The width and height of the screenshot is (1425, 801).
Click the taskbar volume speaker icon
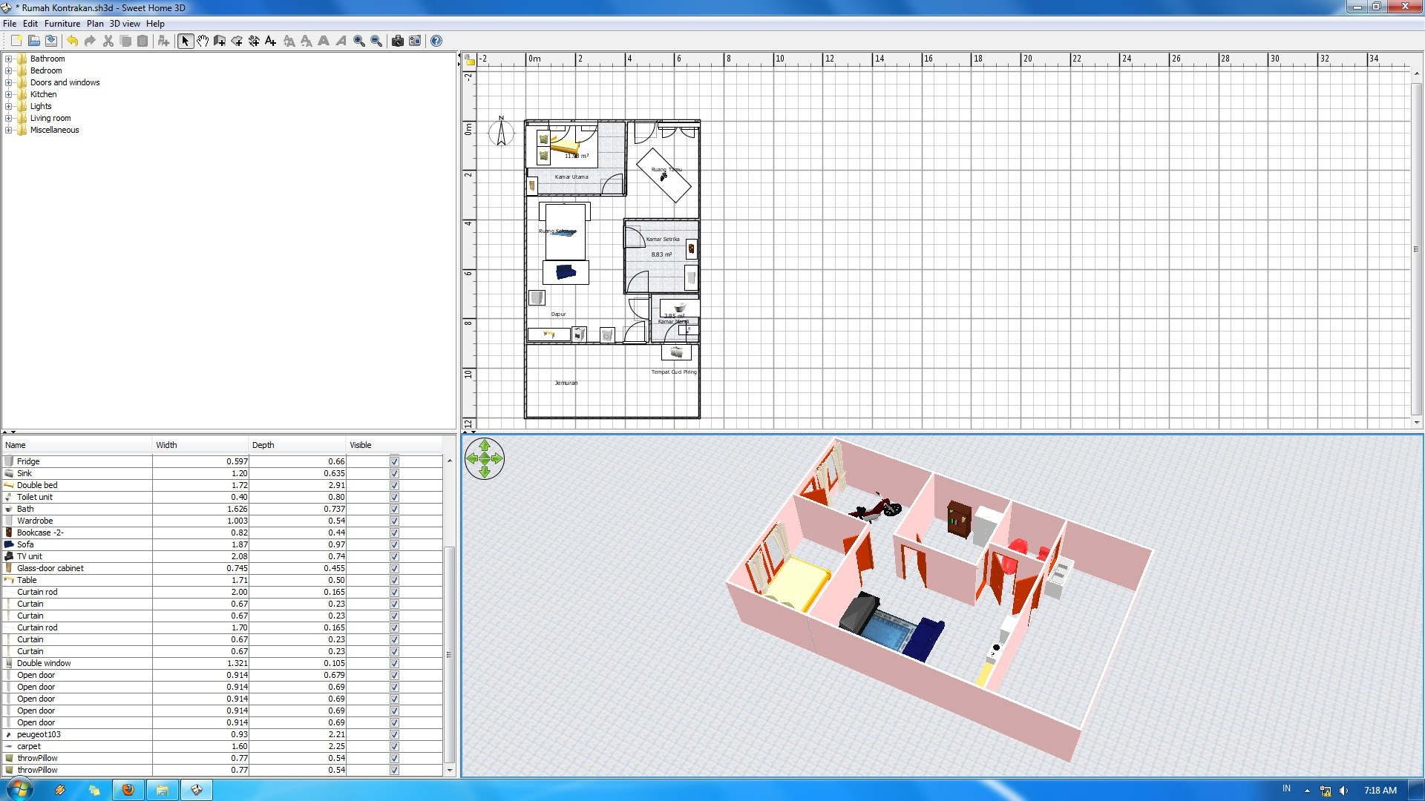coord(1344,791)
